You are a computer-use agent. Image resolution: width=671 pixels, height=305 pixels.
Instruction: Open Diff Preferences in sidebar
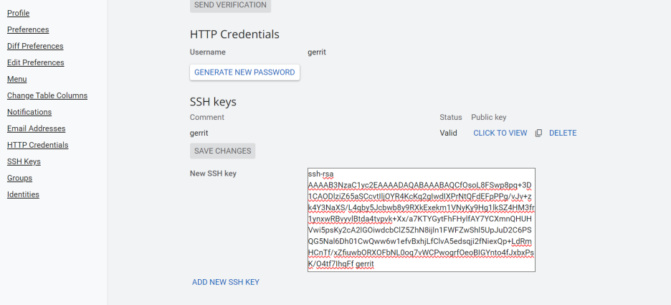click(35, 46)
